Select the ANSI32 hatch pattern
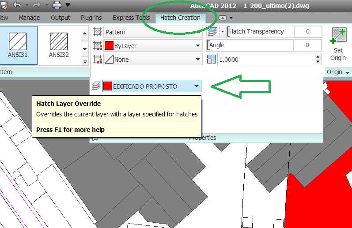Image resolution: width=352 pixels, height=228 pixels. click(x=59, y=45)
